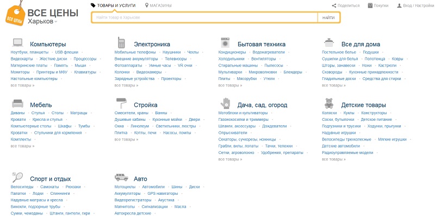Viewport: 435px width, 216px height.
Task: Open the Дача, сад, огород heading
Action: point(262,105)
